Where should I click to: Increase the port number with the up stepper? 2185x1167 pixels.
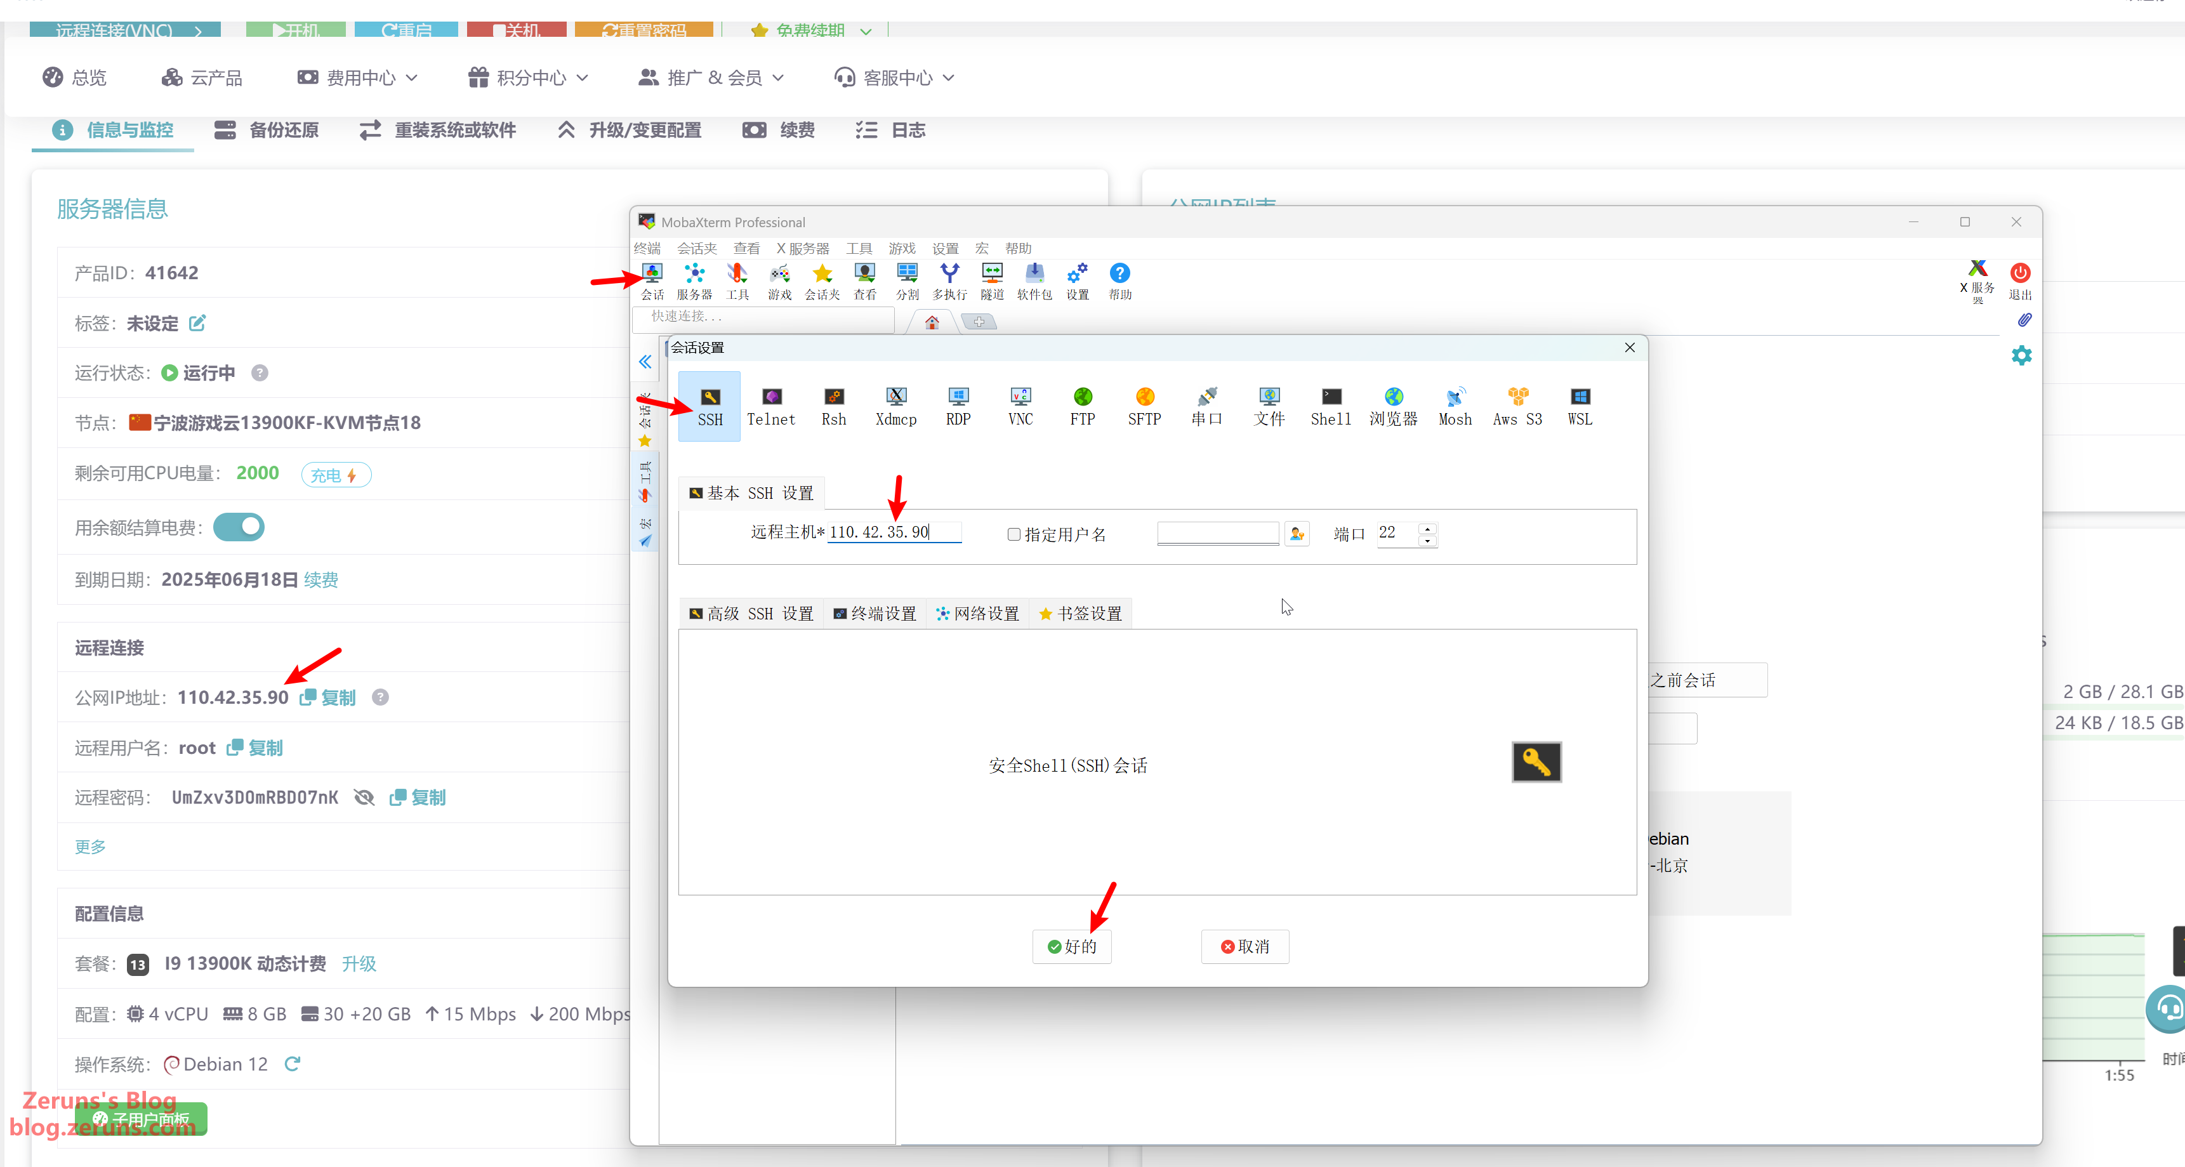(x=1427, y=529)
